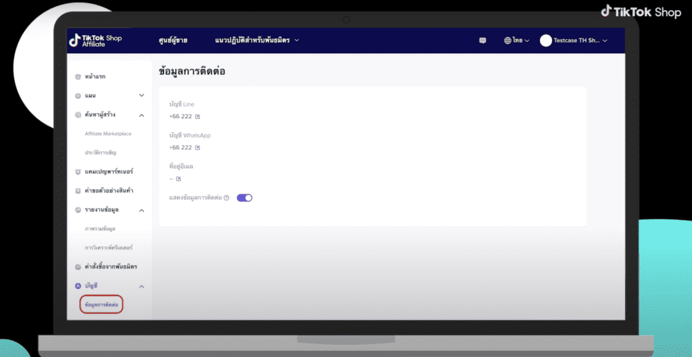
Task: Click the บัญชี Line label
Action: click(x=181, y=105)
